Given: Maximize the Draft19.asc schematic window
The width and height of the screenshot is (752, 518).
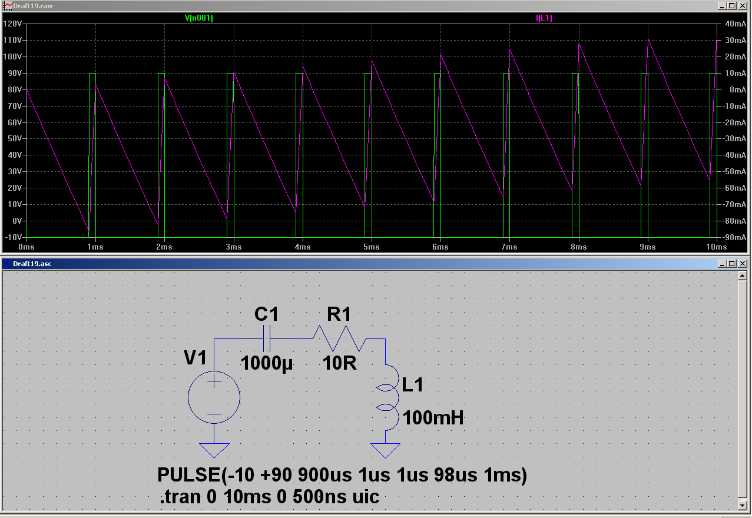Looking at the screenshot, I should coord(732,263).
